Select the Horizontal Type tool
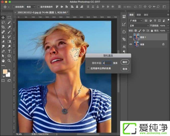Viewport: 170px width, 136px height. (x=9, y=51)
